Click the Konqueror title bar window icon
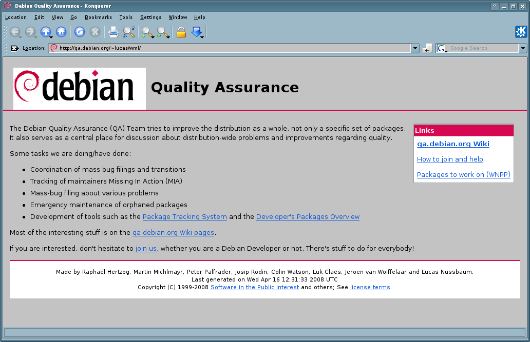This screenshot has width=530, height=342. point(7,6)
